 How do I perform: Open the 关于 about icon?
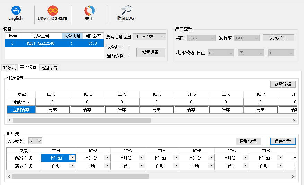coord(89,10)
